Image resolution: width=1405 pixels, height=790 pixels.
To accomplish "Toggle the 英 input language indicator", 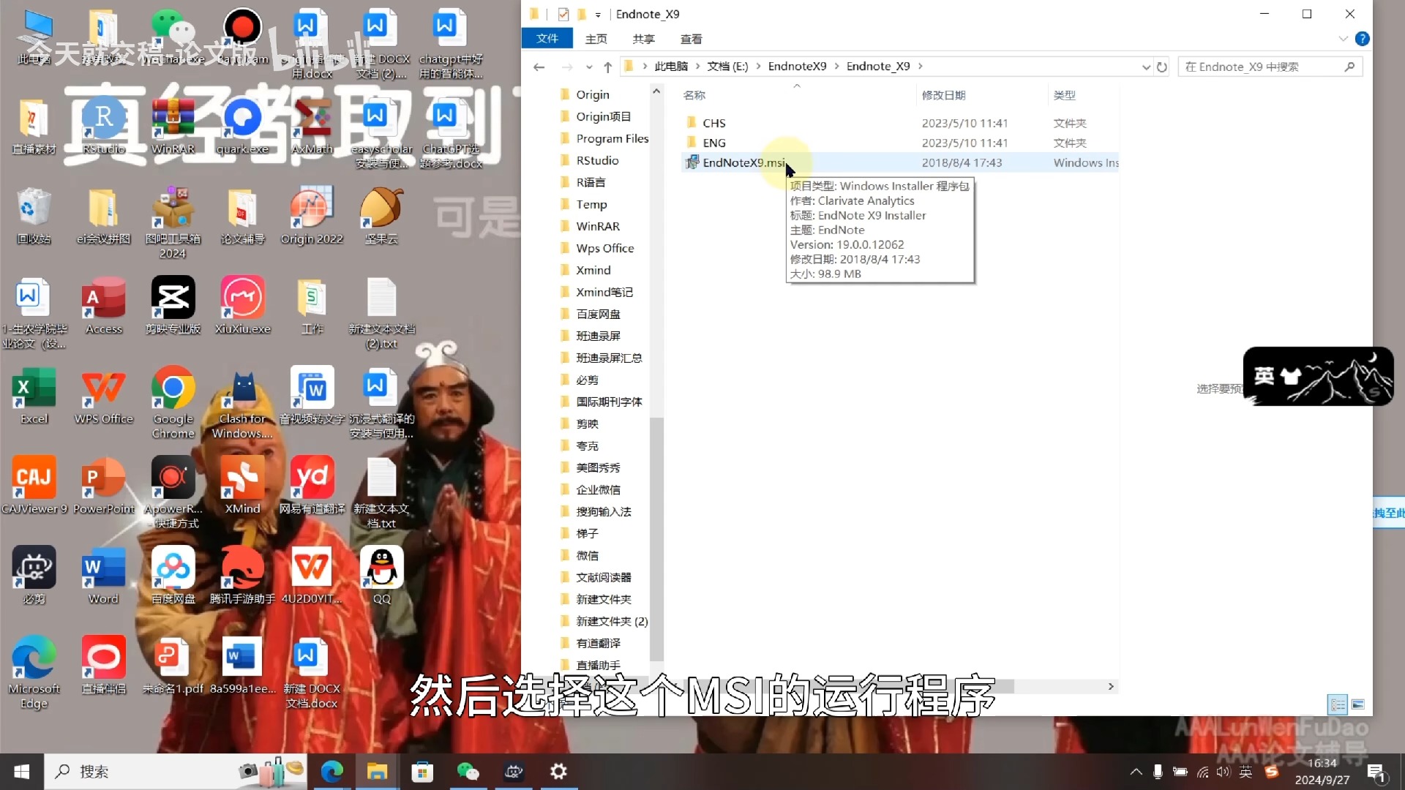I will click(1245, 772).
